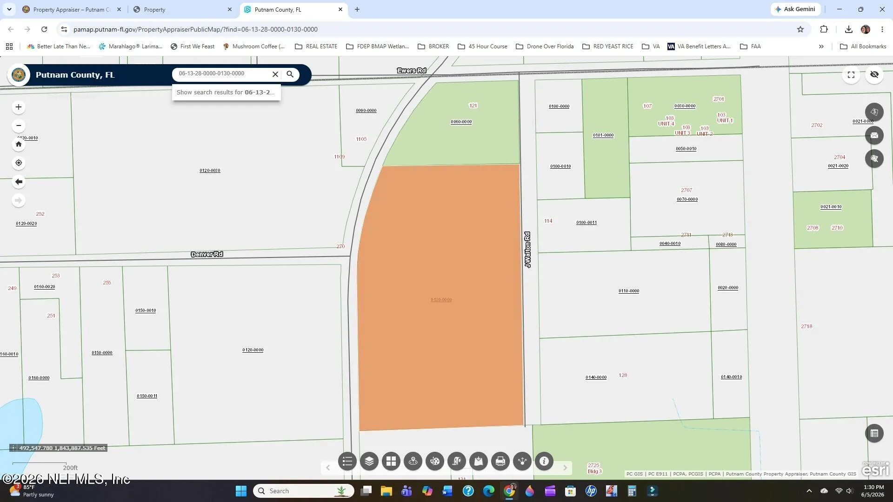The image size is (893, 502).
Task: Open the Better Late Than Never bookmark
Action: (59, 46)
